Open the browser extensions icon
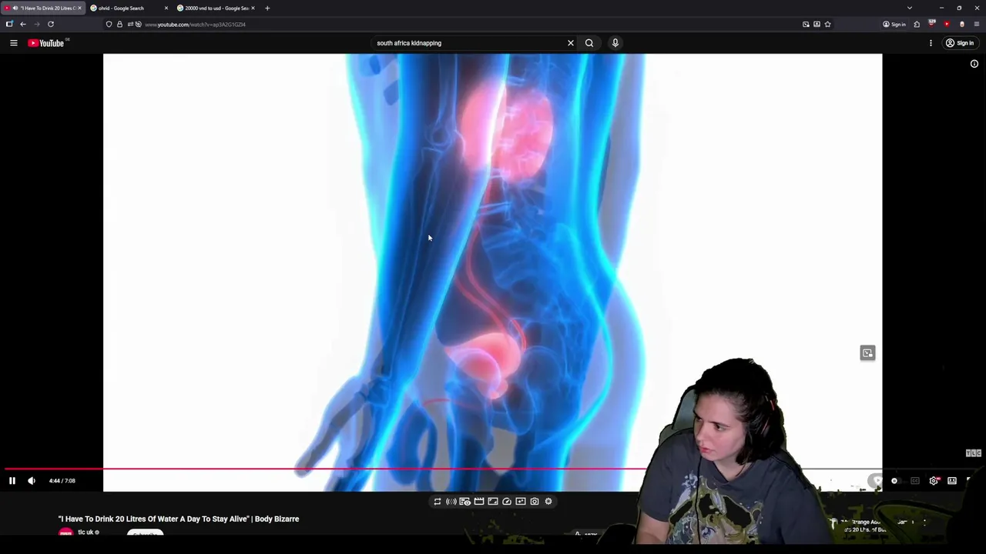 917,25
